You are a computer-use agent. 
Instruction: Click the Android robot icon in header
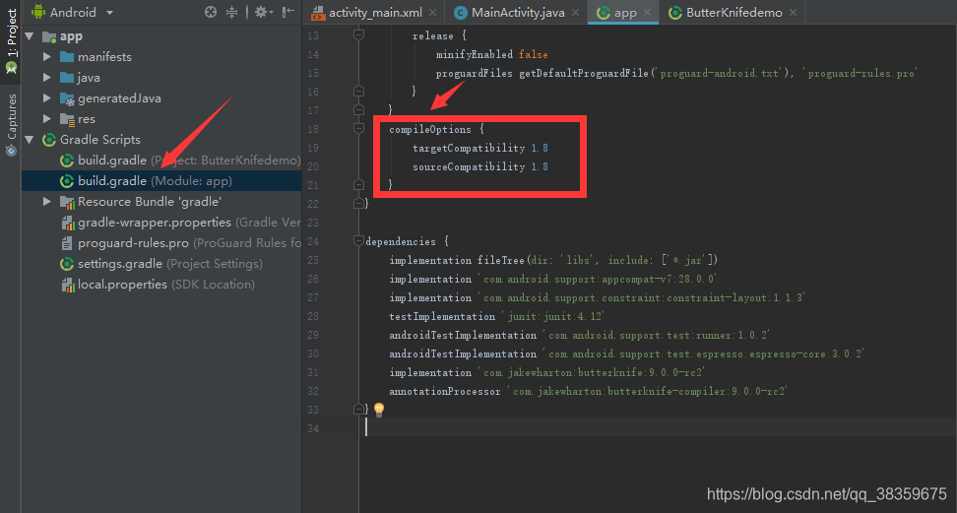38,12
